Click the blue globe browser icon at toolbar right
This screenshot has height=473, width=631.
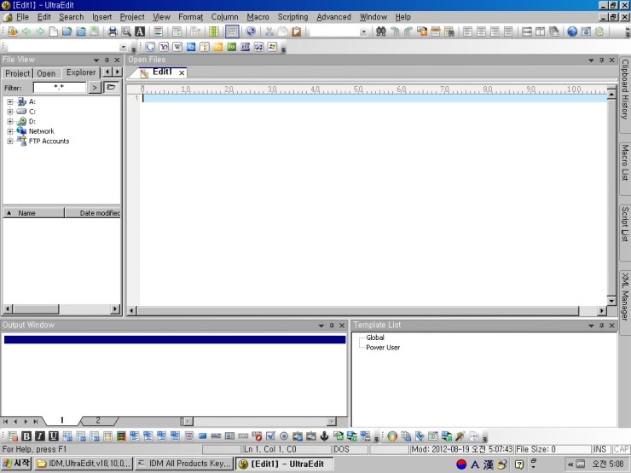572,32
